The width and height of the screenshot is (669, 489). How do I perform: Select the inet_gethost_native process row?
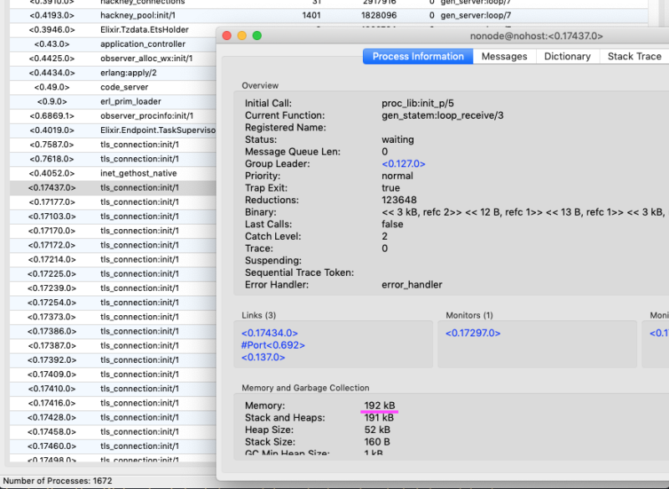point(109,174)
